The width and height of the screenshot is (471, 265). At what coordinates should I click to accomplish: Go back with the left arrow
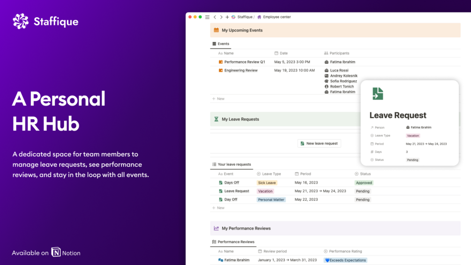215,17
